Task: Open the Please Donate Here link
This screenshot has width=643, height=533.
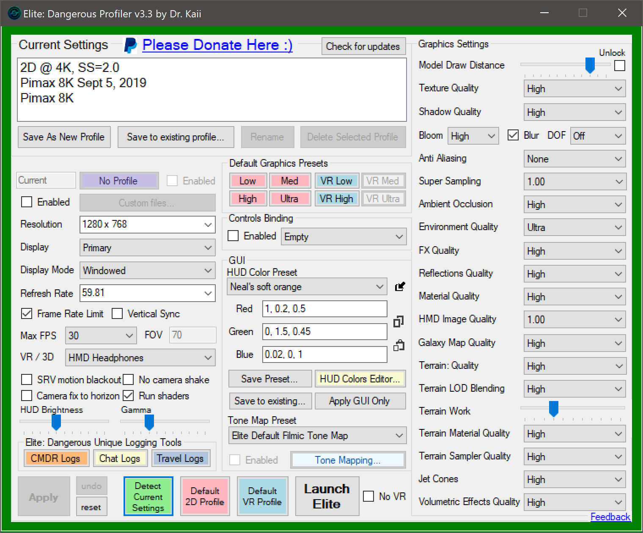Action: point(217,45)
